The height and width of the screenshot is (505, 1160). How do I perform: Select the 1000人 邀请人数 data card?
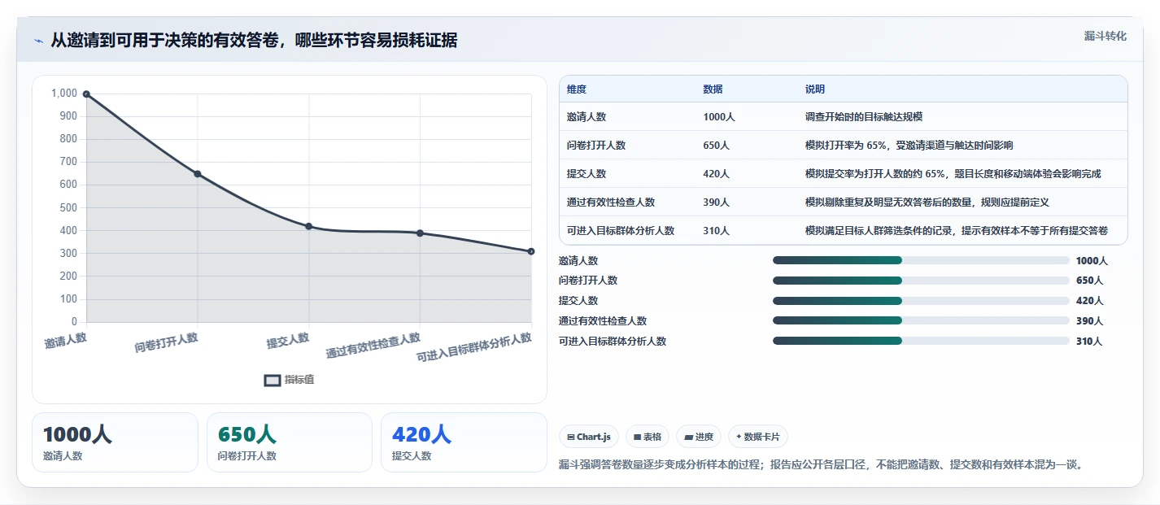[x=115, y=442]
